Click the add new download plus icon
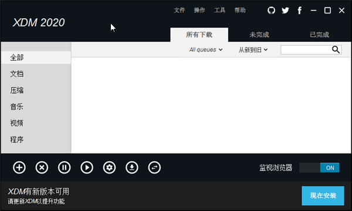The image size is (352, 211). (x=19, y=168)
